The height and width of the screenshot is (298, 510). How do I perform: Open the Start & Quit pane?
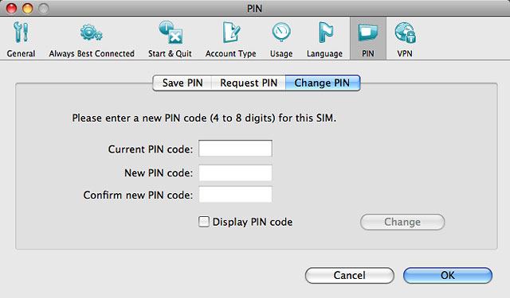(170, 40)
